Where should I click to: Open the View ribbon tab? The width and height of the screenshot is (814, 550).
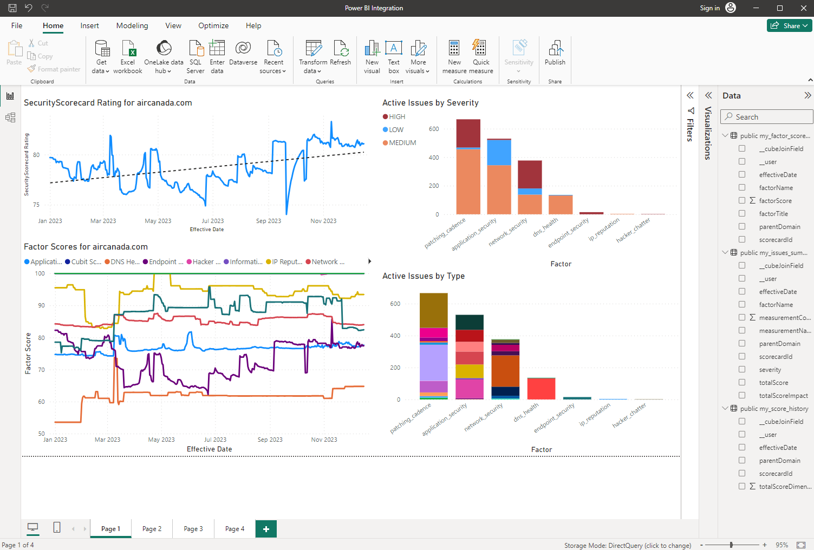173,25
